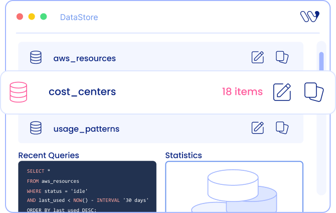Click the edit icon for usage_patterns
Image resolution: width=336 pixels, height=213 pixels.
click(258, 128)
